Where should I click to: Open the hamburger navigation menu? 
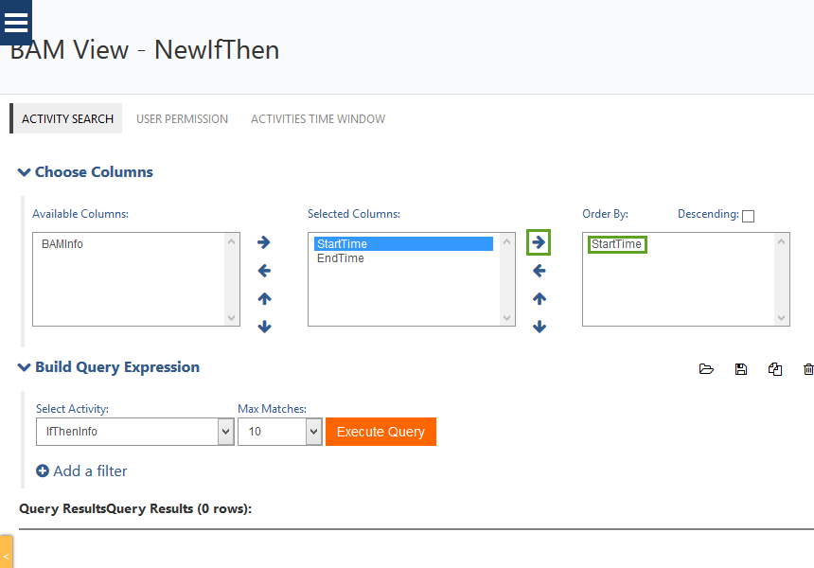tap(16, 22)
